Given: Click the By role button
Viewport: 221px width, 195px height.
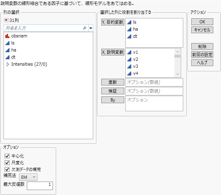Looking at the screenshot, I should [x=113, y=100].
